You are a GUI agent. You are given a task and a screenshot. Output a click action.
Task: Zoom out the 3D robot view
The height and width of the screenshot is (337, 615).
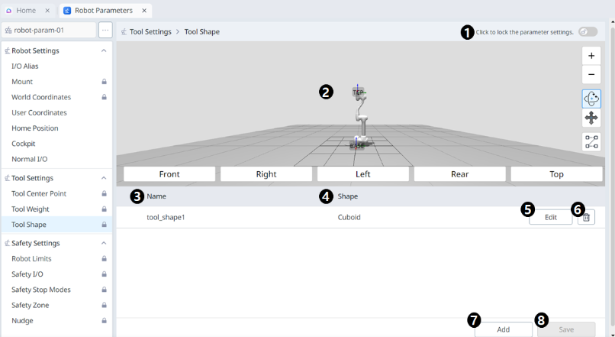coord(591,75)
